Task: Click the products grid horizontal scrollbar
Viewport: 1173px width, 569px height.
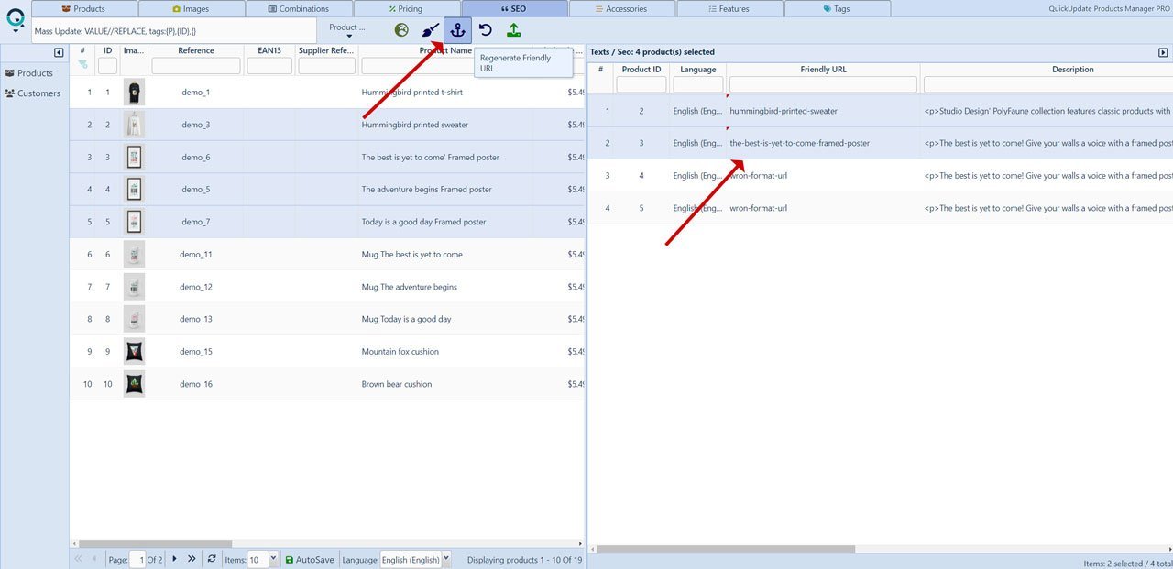Action: (x=156, y=544)
